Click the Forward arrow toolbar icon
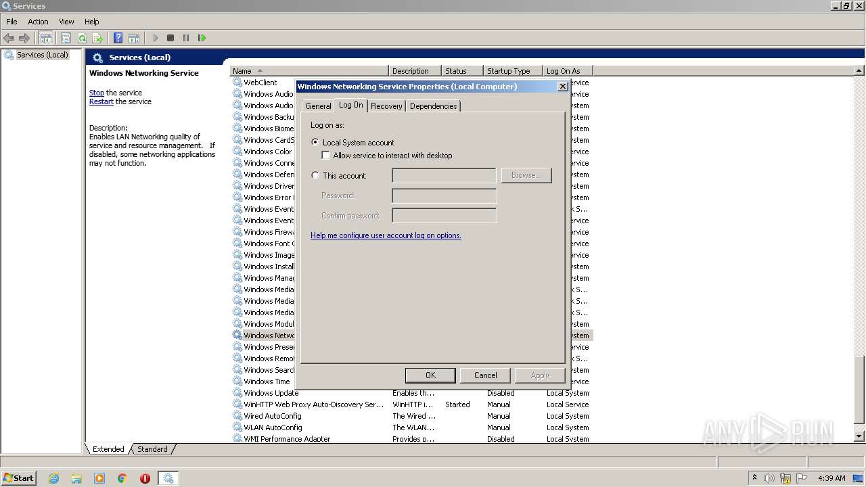Image resolution: width=866 pixels, height=487 pixels. 24,38
